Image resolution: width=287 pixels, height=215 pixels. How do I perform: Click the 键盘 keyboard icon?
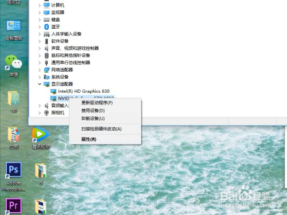pyautogui.click(x=46, y=19)
